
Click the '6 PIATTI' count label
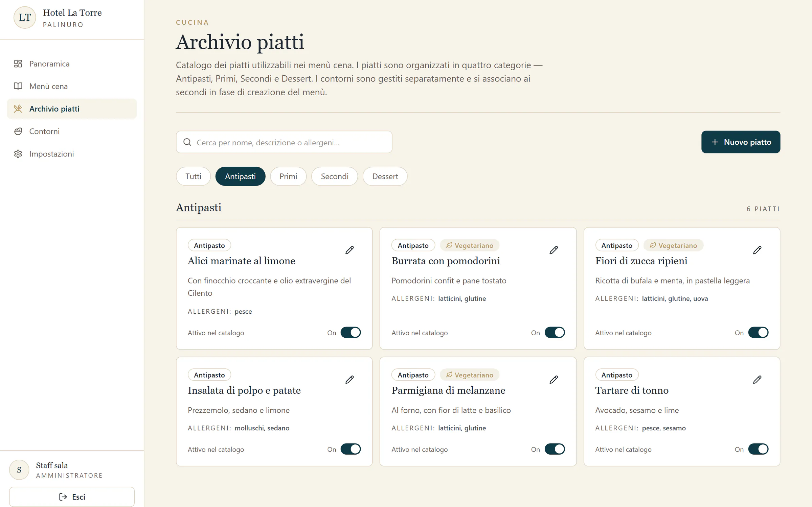pyautogui.click(x=763, y=209)
